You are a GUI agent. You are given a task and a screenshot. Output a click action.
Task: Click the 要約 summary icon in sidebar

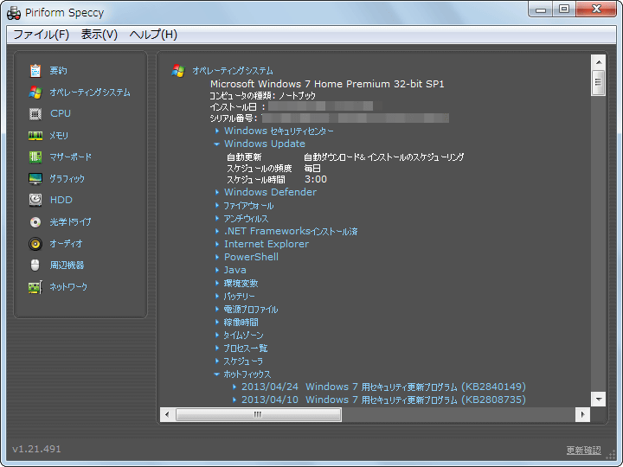tap(35, 71)
